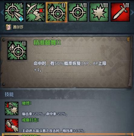The height and width of the screenshot is (136, 134).
Task: Click the partially visible skill row at bottom
Action: pos(67,134)
